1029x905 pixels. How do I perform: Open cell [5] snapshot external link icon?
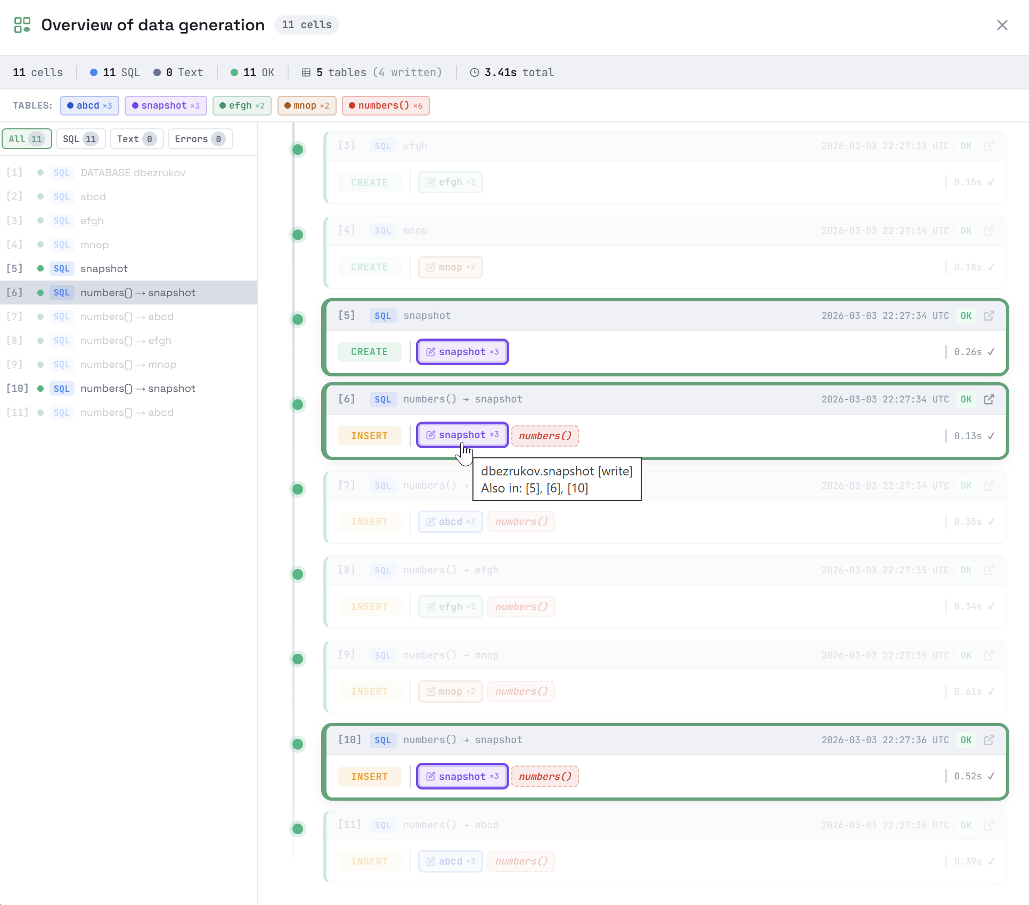989,316
